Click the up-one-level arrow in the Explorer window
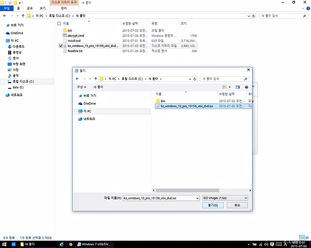 [x=23, y=16]
